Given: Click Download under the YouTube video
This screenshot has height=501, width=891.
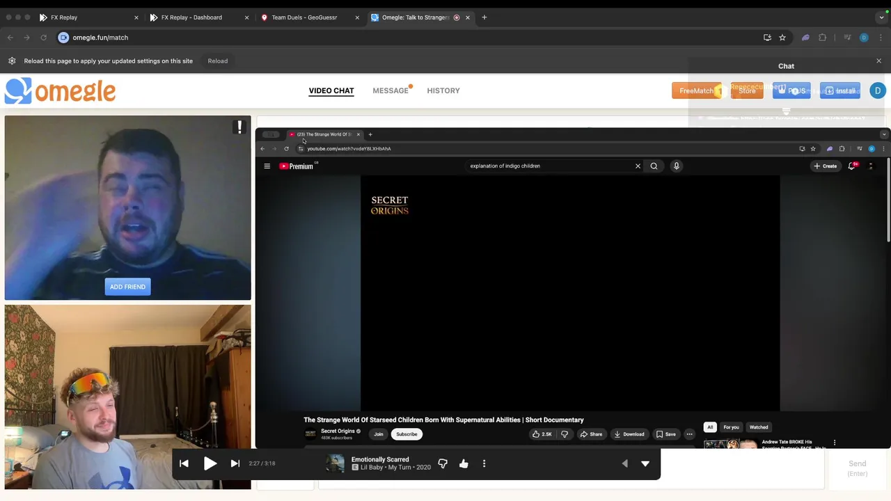Looking at the screenshot, I should (629, 434).
